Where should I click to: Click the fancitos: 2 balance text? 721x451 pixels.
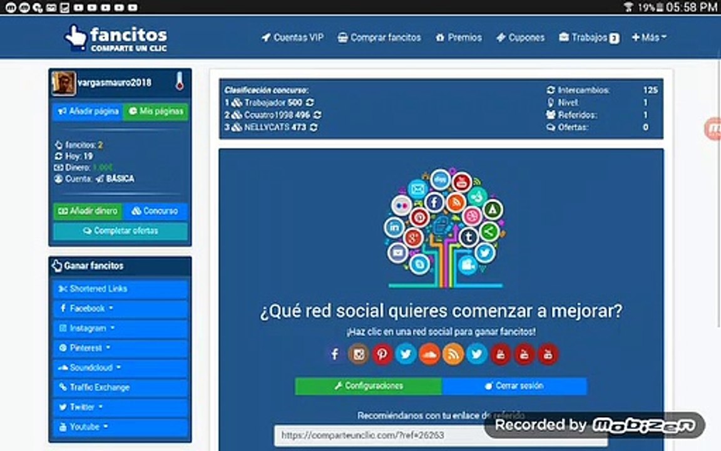(x=79, y=145)
